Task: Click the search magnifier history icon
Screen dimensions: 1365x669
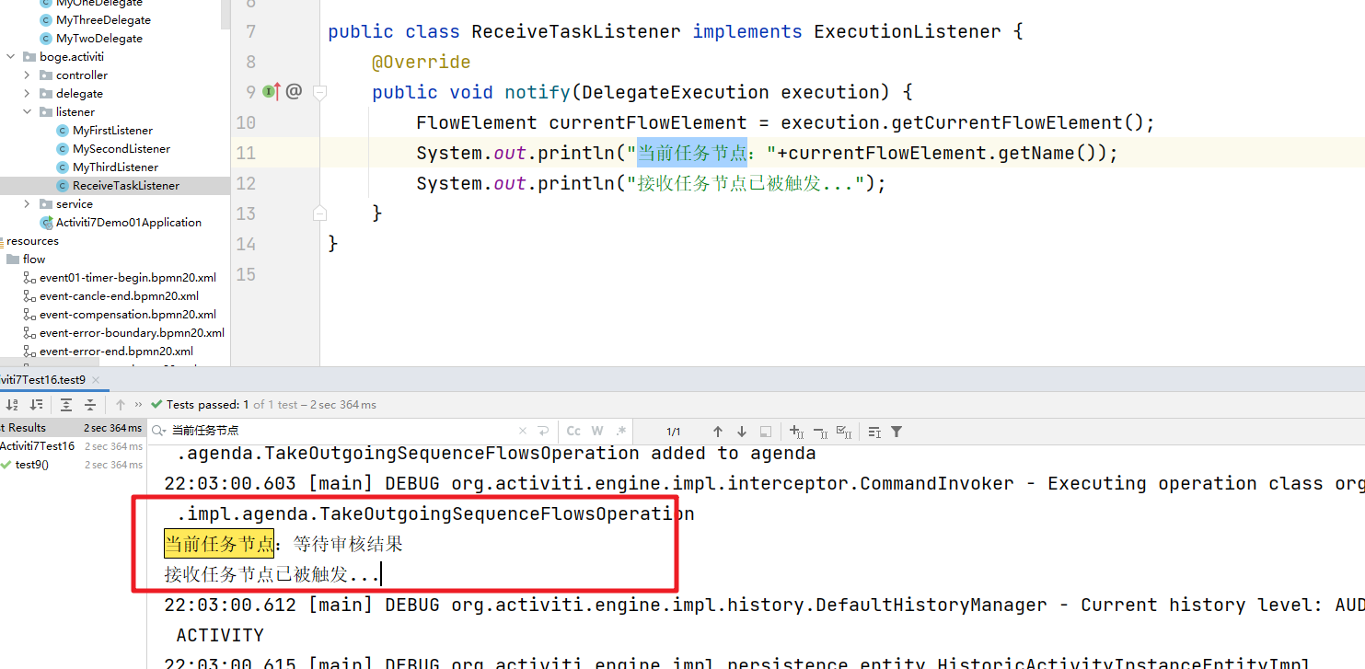Action: pos(160,431)
